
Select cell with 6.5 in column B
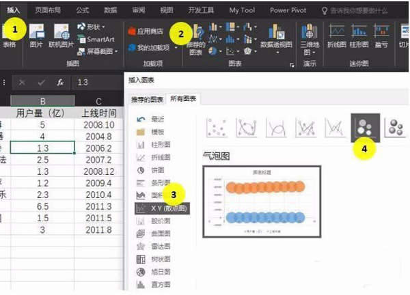click(x=42, y=206)
